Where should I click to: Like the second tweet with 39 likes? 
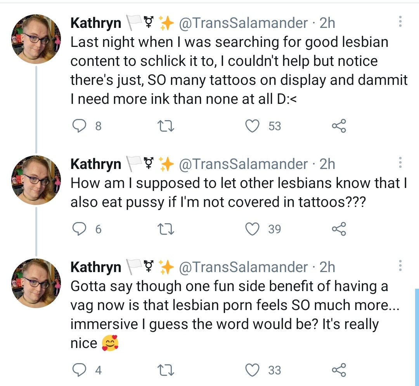click(x=252, y=229)
